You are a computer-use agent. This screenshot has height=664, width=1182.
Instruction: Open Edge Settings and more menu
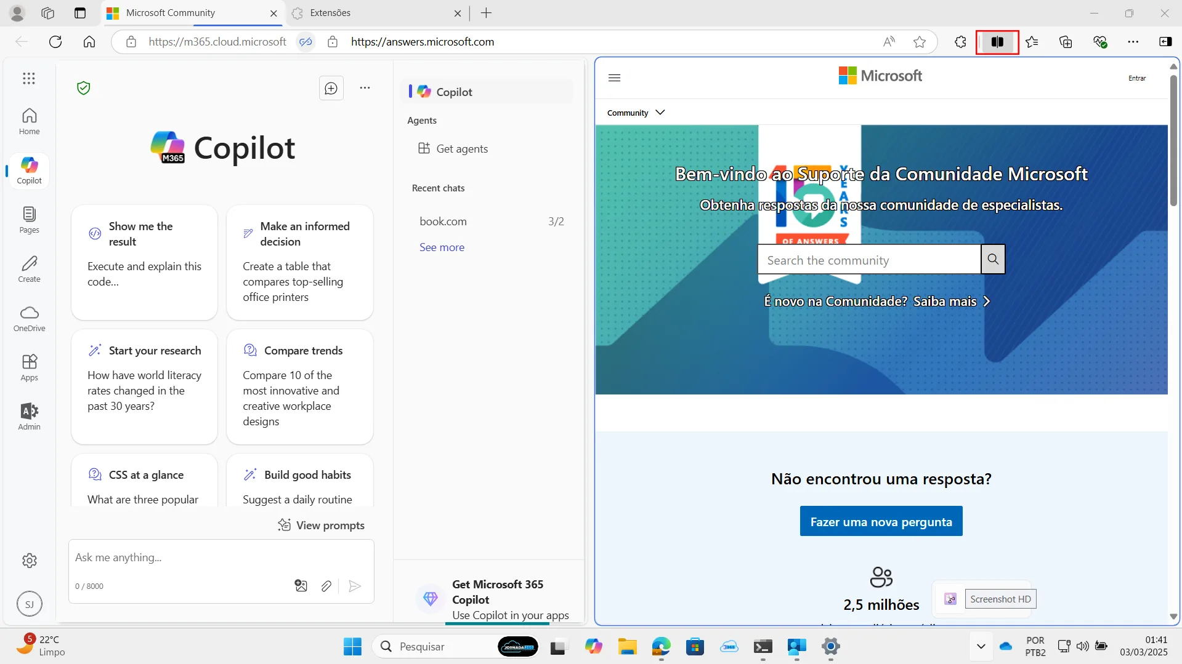tap(1133, 42)
